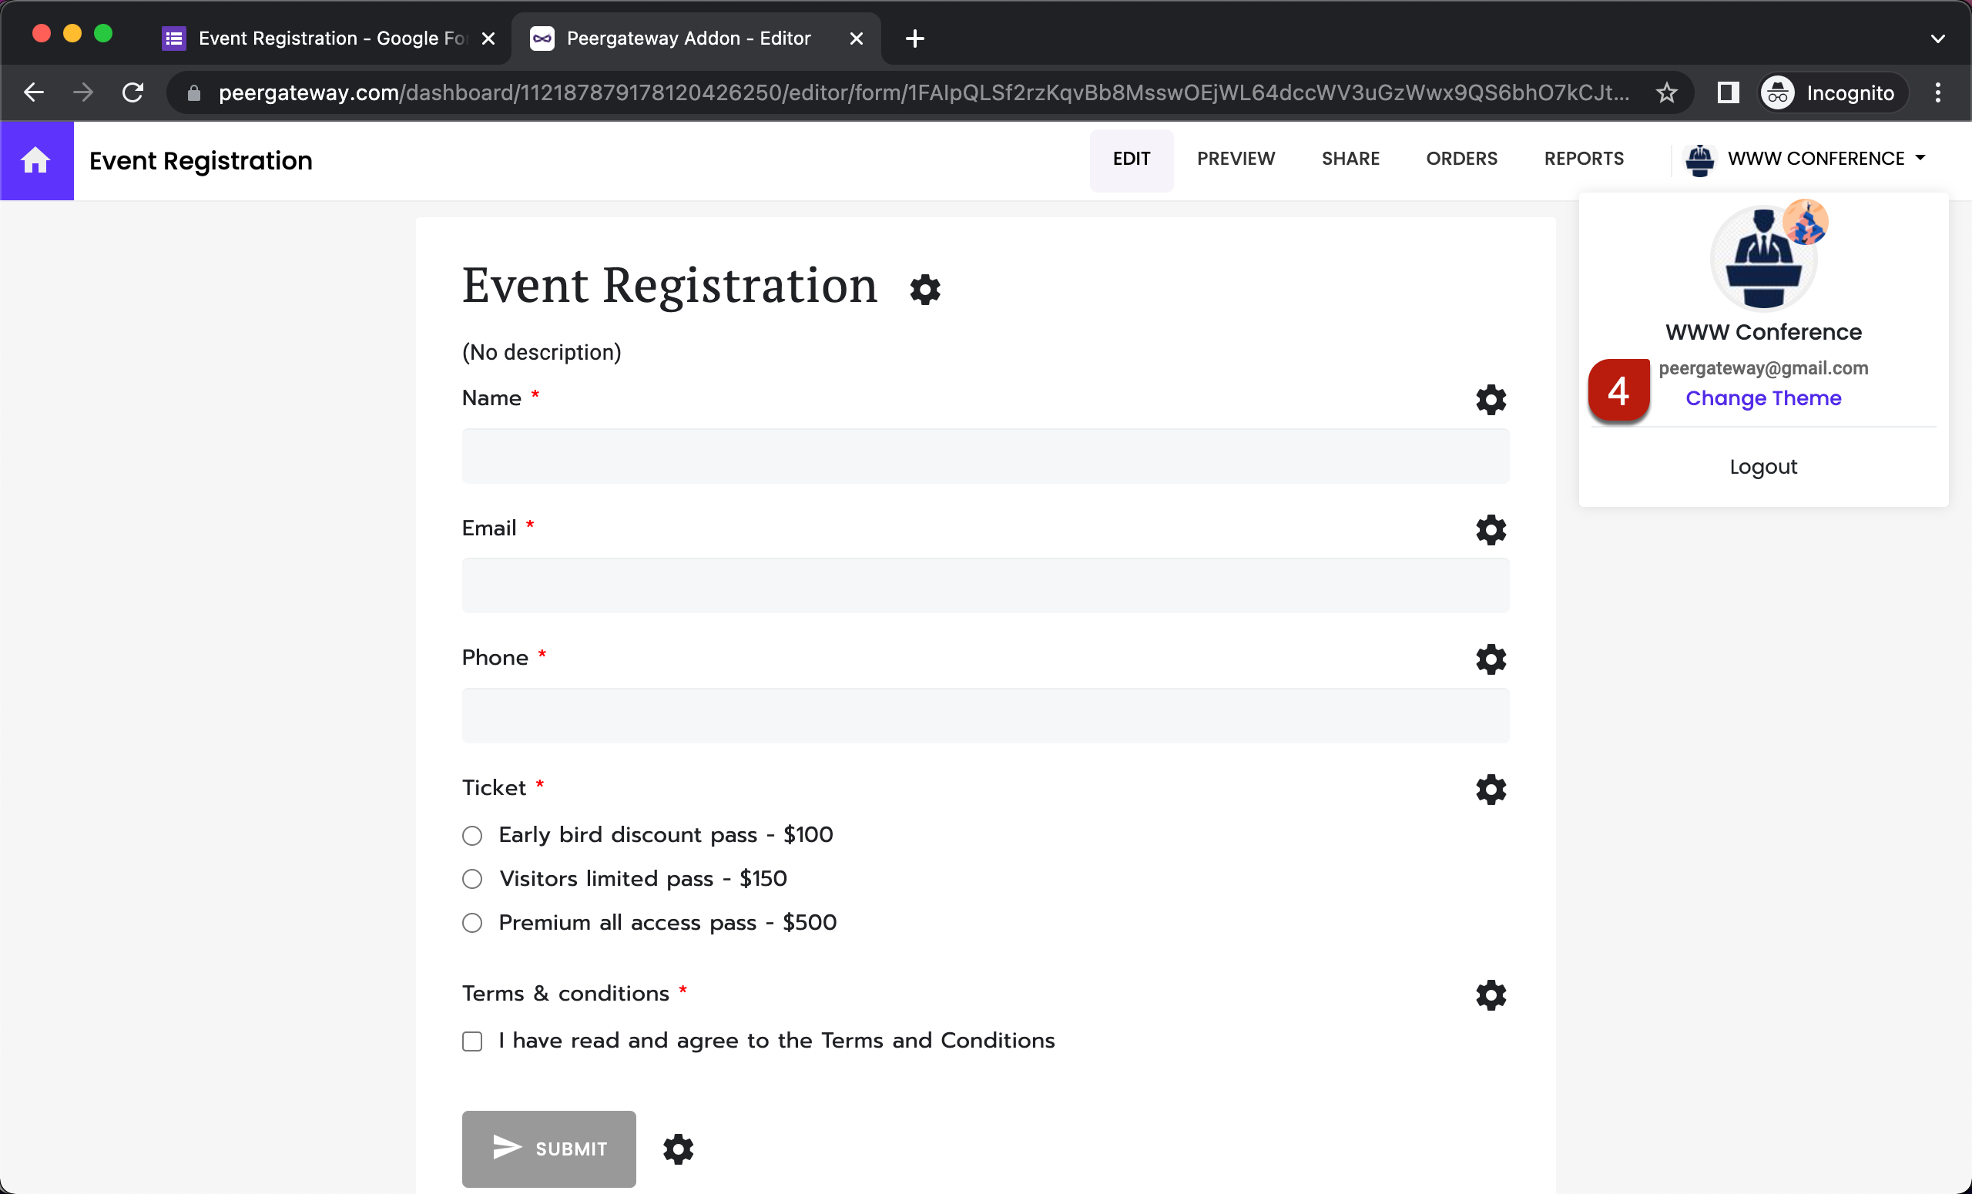Open Ticket field settings gear
The image size is (1972, 1194).
coord(1491,790)
